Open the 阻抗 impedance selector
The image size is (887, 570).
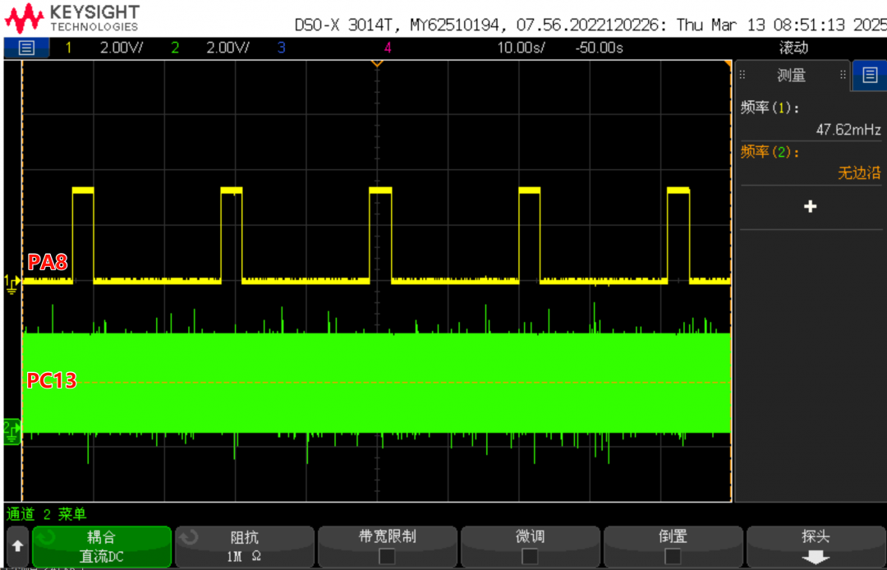(x=244, y=547)
